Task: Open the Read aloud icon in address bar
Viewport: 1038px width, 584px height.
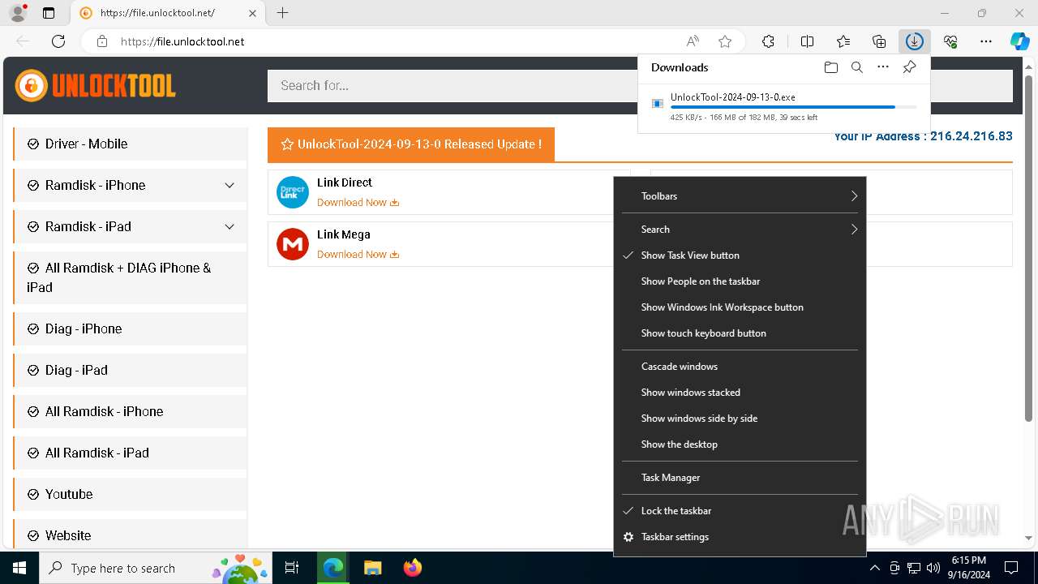Action: [x=693, y=41]
